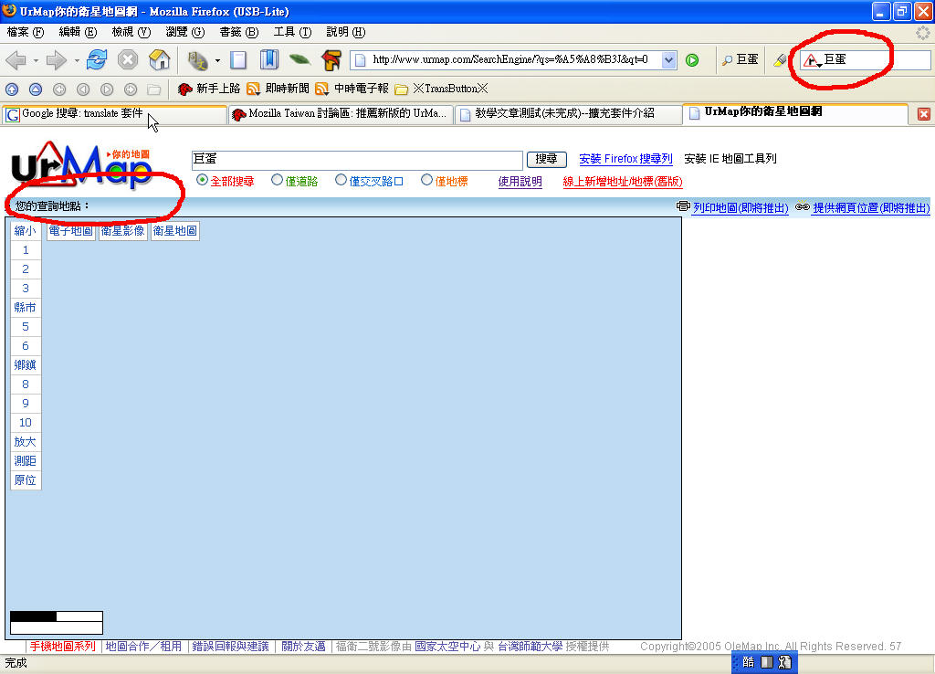The image size is (935, 674).
Task: Switch to the Google 搜尋 translate tab
Action: click(x=114, y=114)
